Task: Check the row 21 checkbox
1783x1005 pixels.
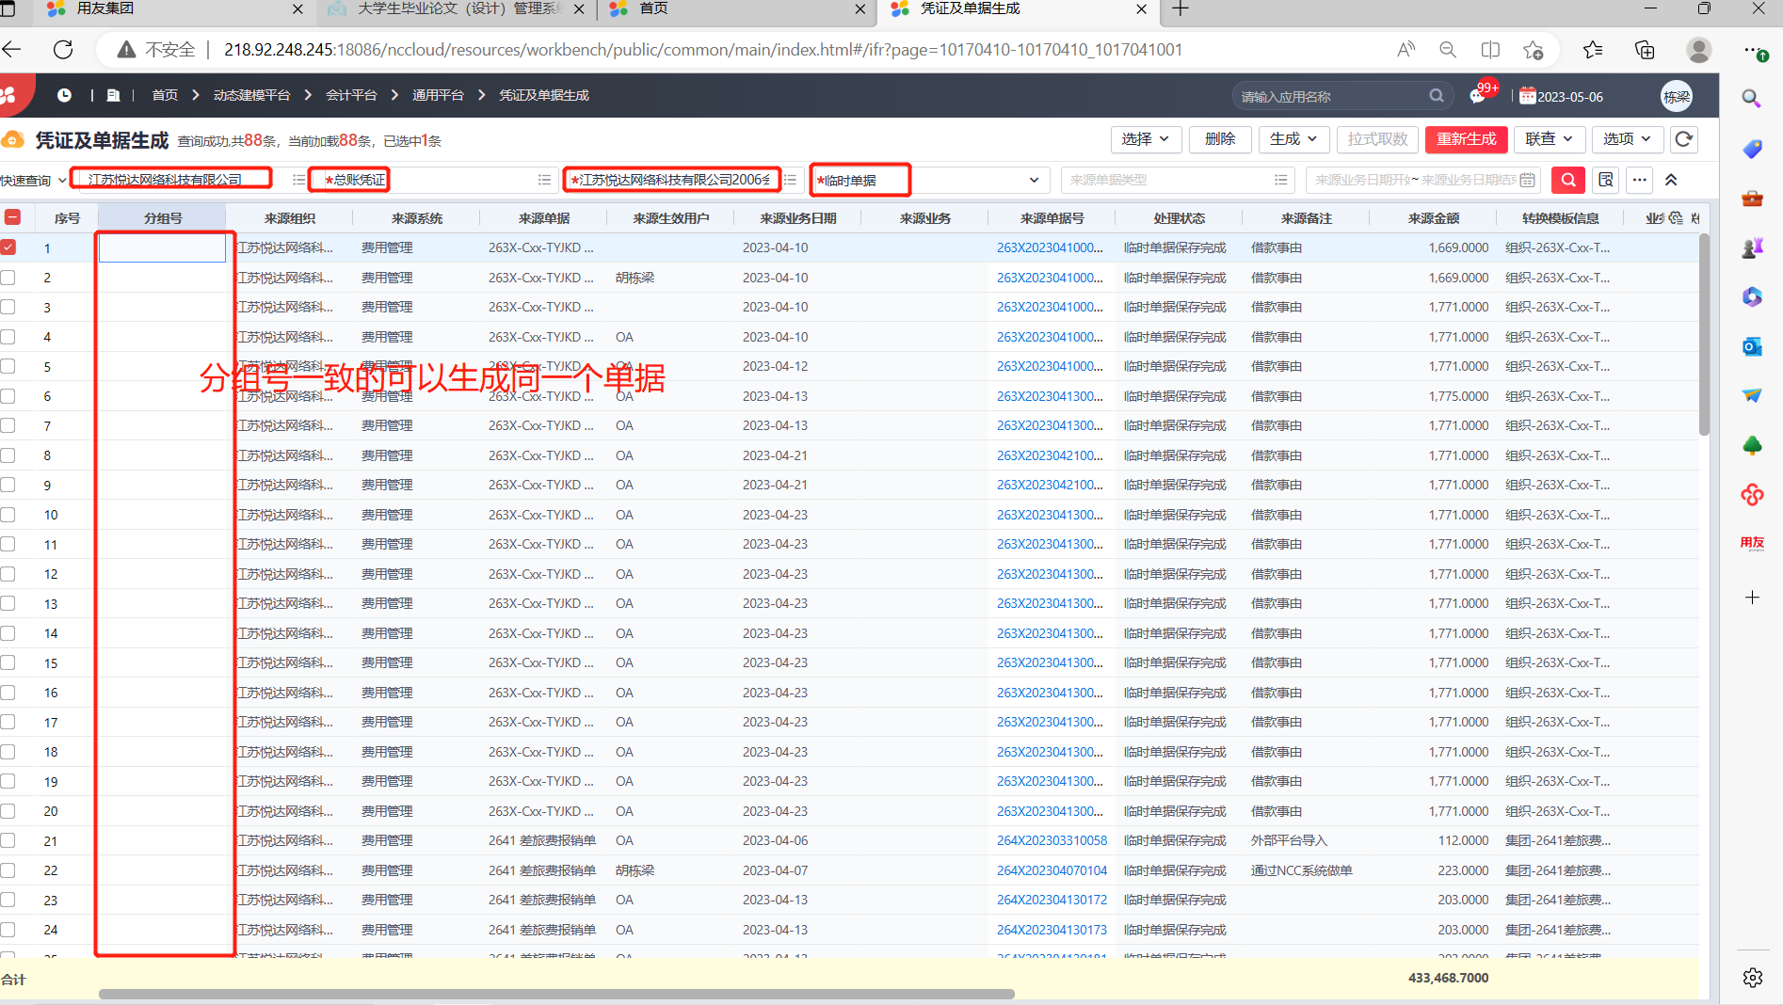Action: (8, 840)
